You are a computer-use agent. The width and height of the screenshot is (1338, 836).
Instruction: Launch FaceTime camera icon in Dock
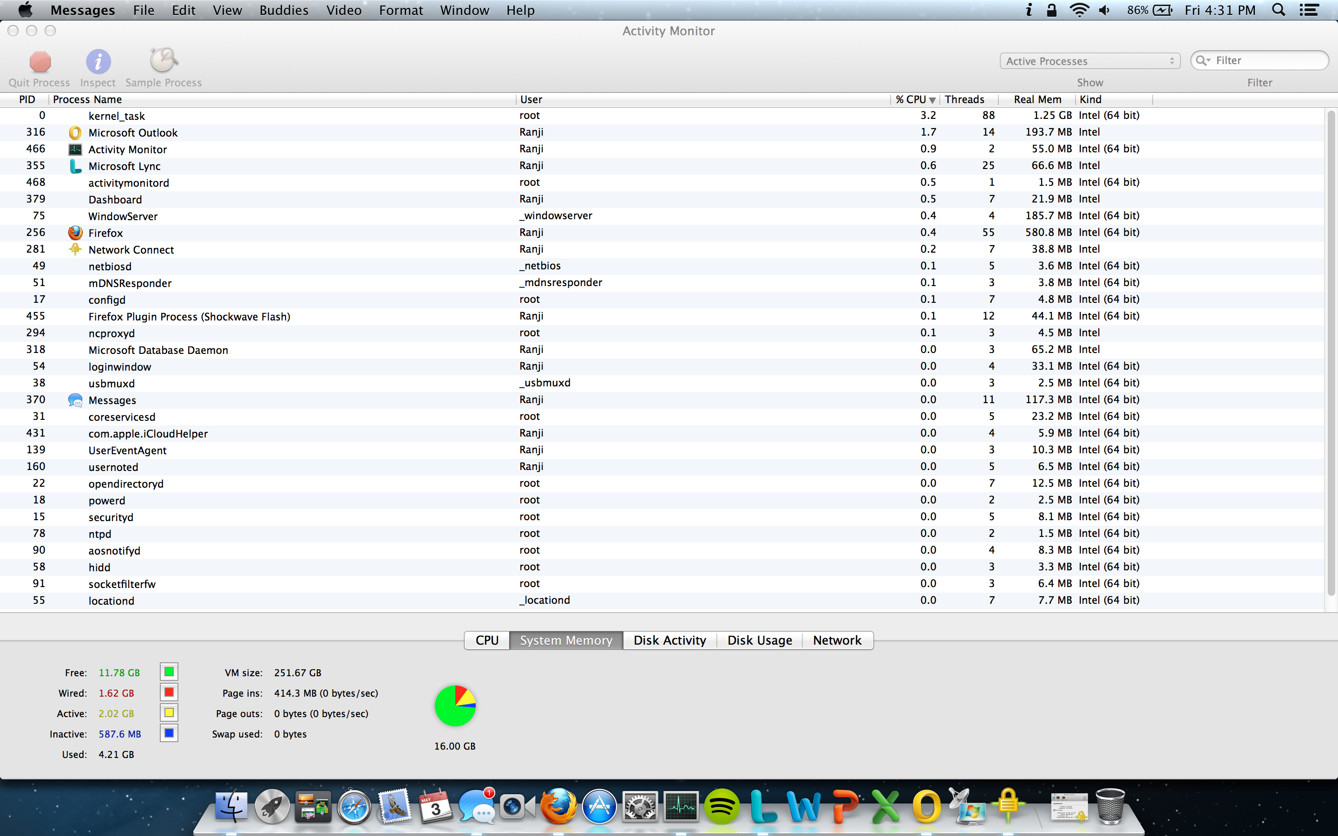[517, 807]
